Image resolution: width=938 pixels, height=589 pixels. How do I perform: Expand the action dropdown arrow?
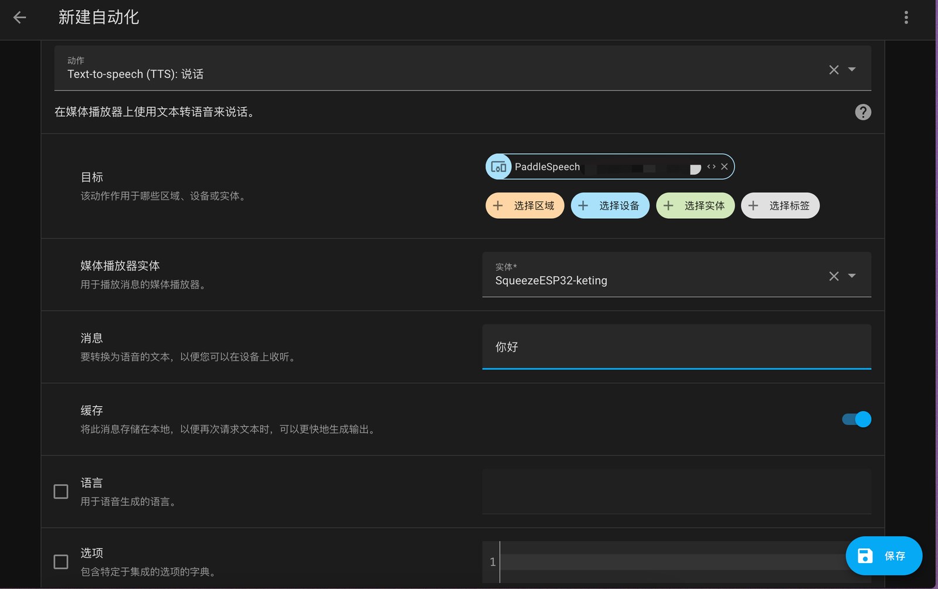[852, 69]
